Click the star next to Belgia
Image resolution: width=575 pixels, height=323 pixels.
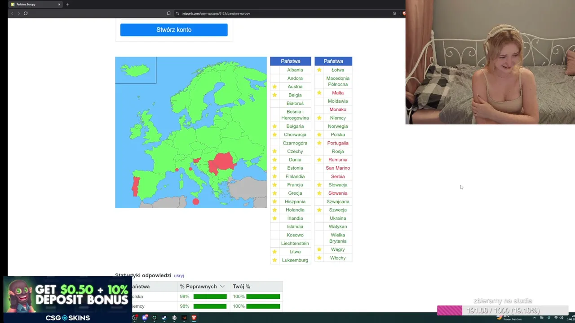point(274,95)
